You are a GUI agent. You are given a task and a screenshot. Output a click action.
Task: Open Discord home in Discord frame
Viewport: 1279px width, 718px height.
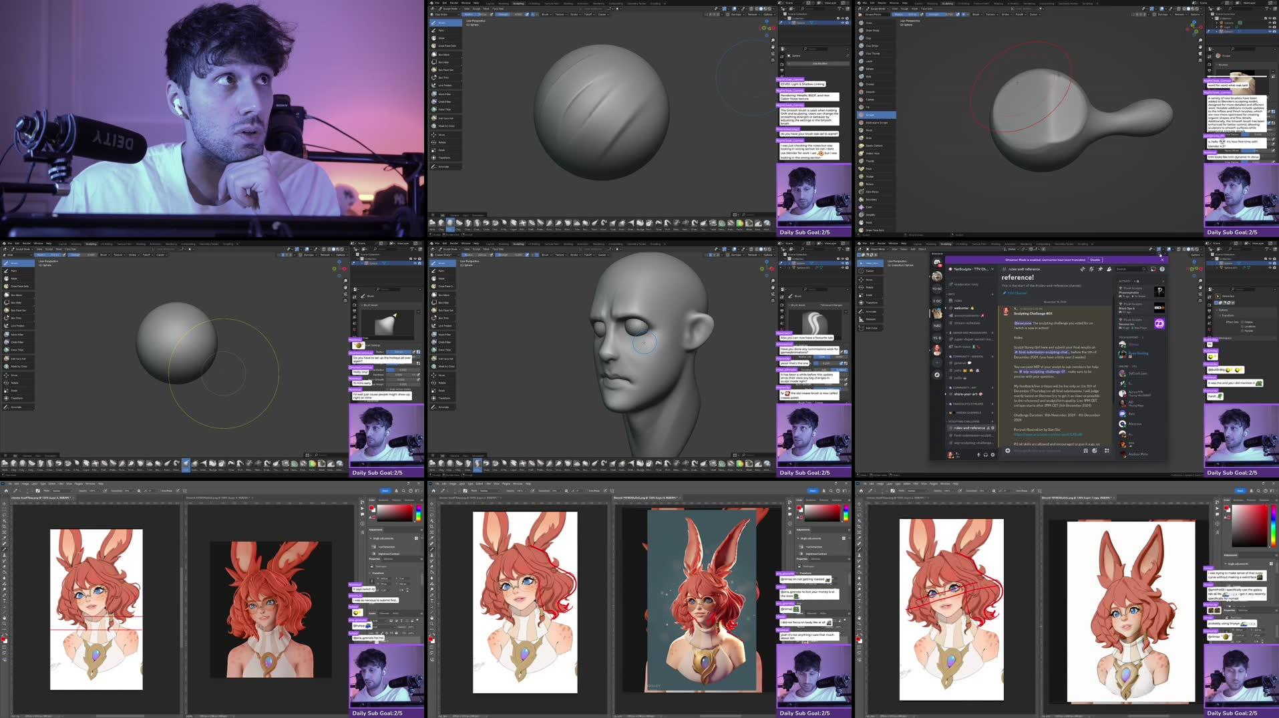tap(937, 262)
